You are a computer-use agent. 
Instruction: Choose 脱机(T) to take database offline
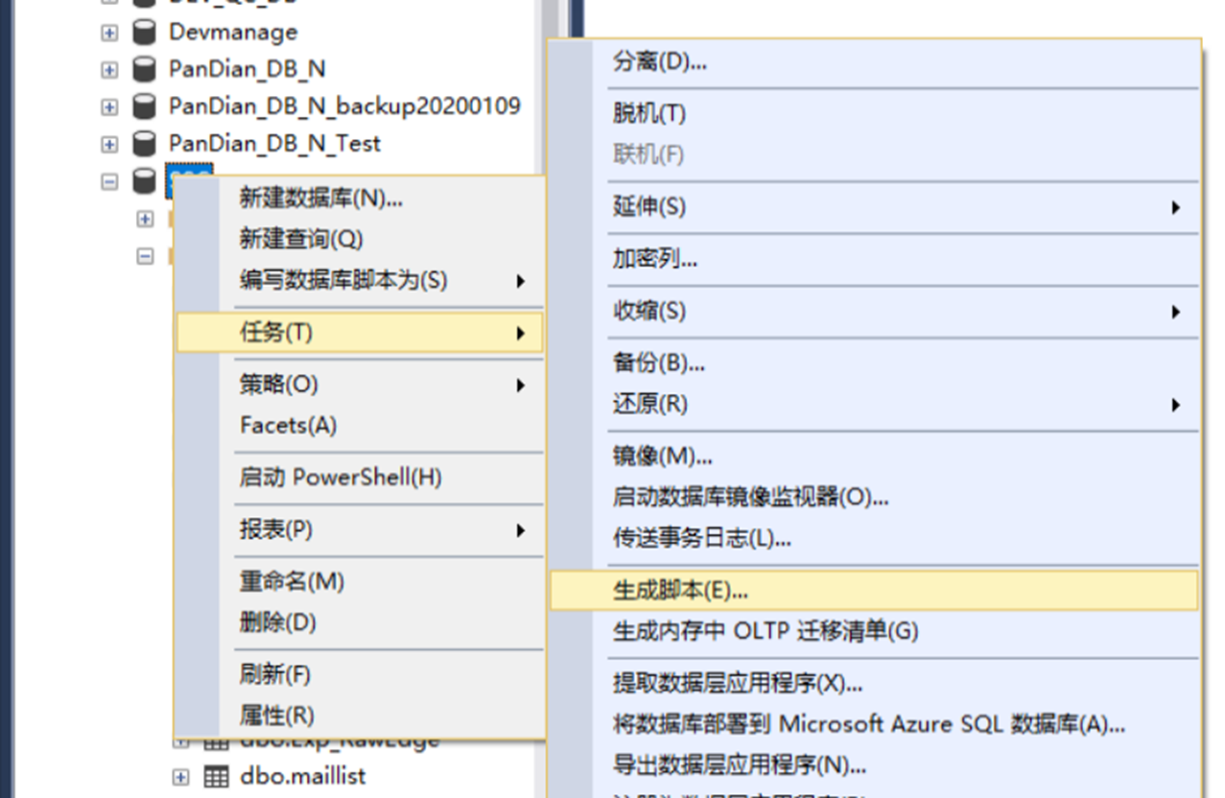click(874, 114)
